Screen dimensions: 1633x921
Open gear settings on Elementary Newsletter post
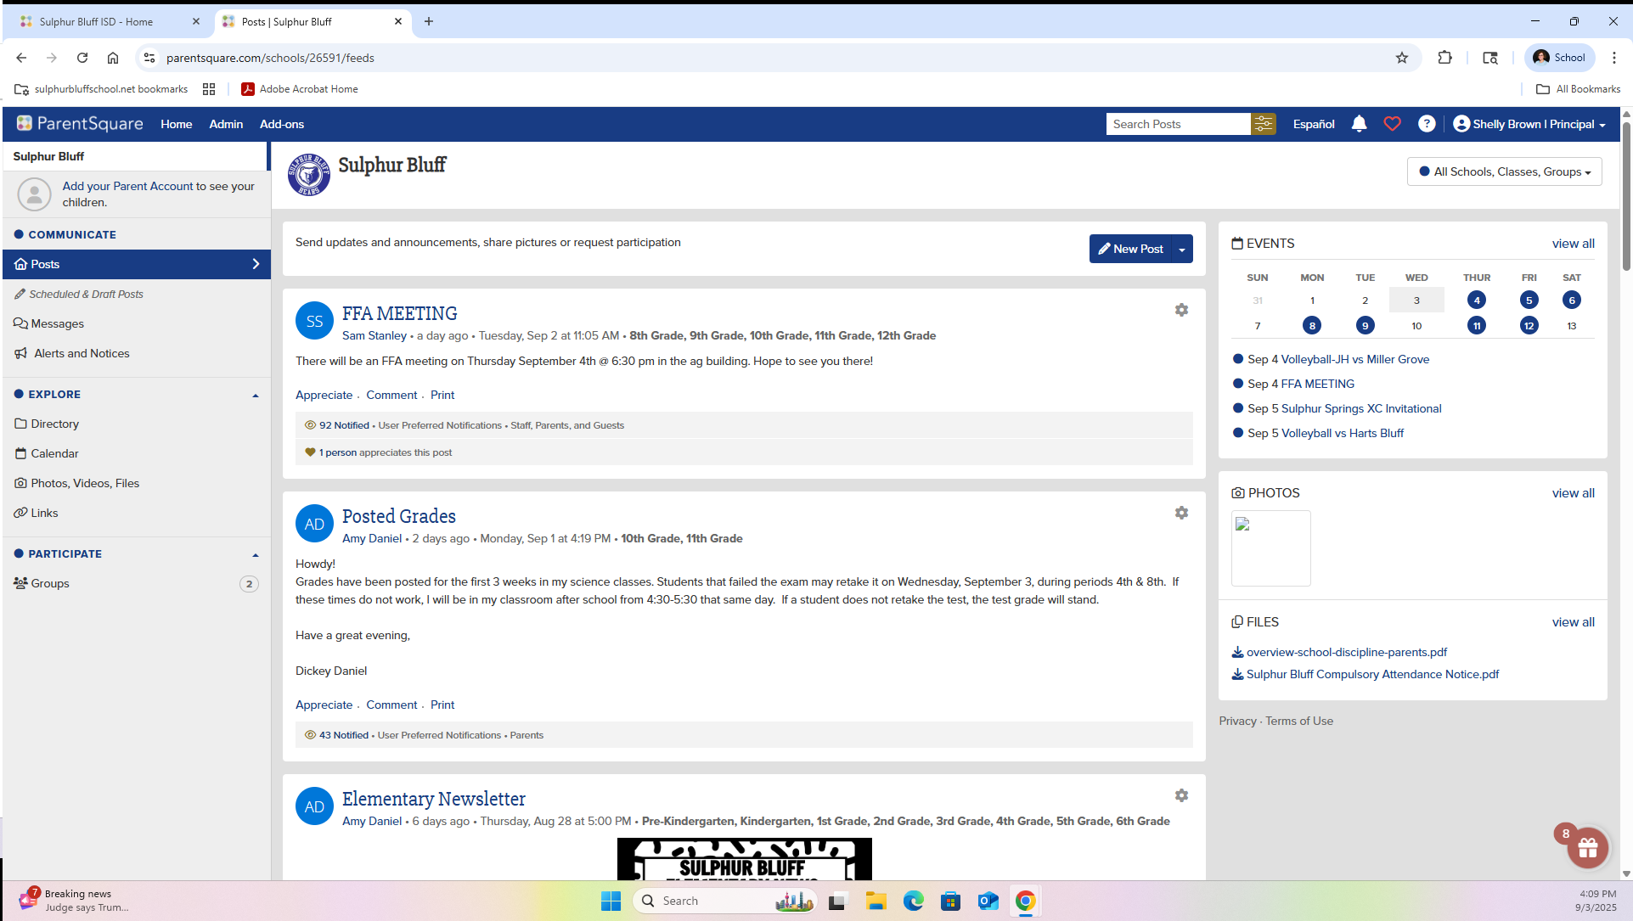(1181, 796)
